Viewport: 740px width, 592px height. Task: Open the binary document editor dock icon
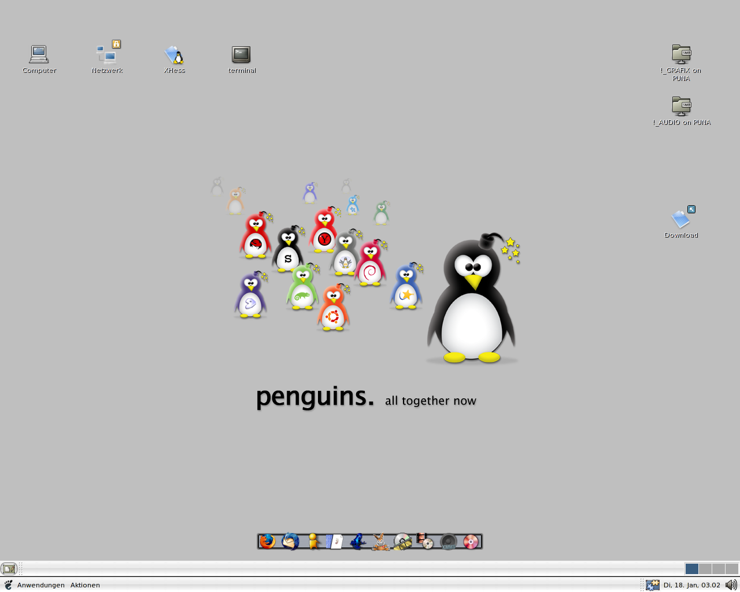click(334, 541)
